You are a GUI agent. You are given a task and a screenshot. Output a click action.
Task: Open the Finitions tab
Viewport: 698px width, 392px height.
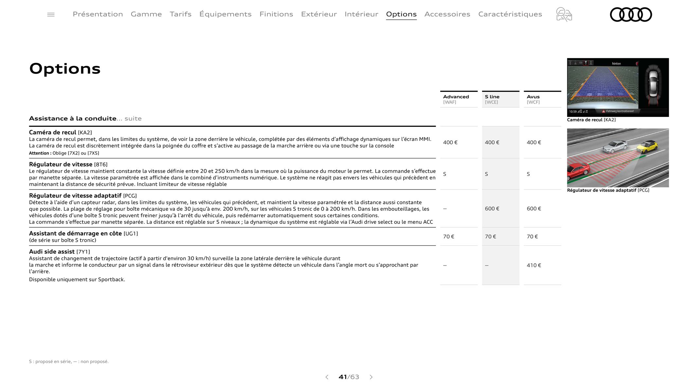[276, 14]
